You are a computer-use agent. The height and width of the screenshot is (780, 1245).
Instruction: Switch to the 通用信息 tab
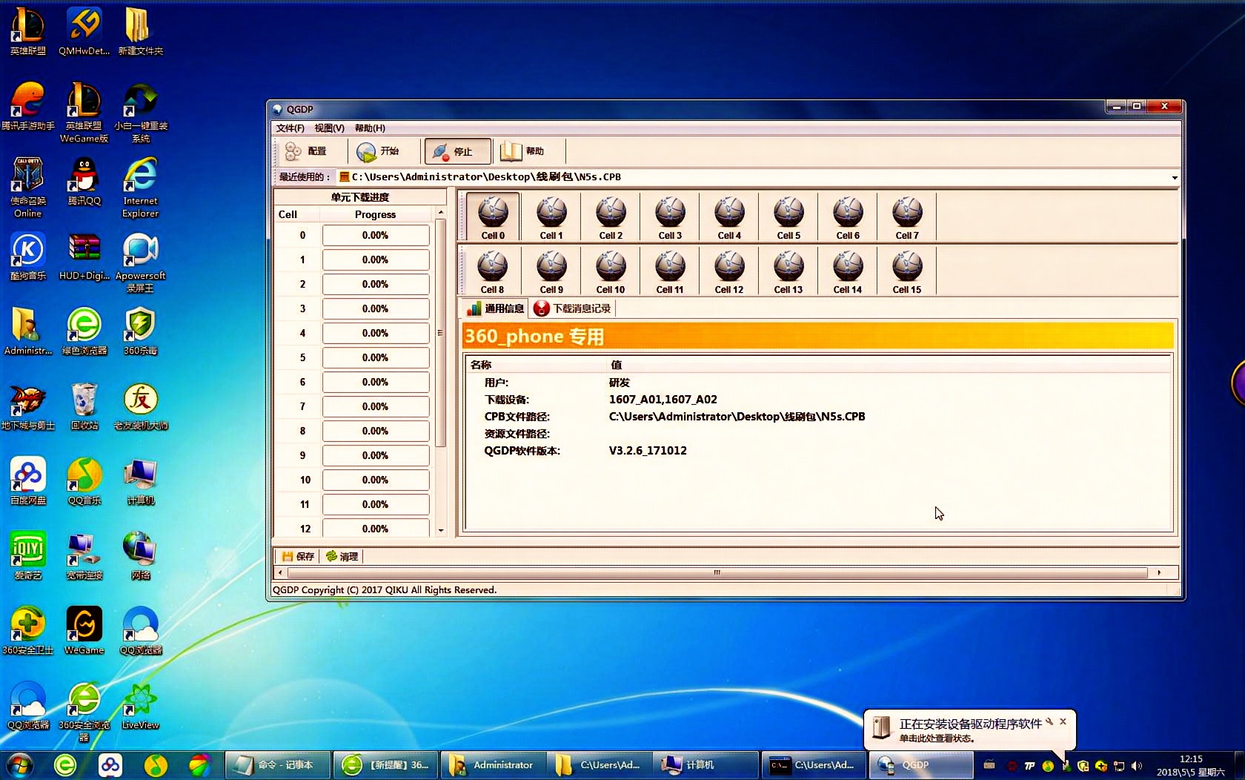pos(495,308)
